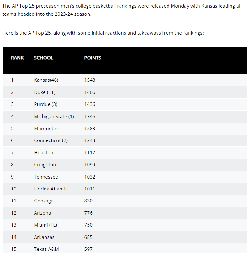Click Texas A&M entry
This screenshot has height=253, width=250.
[46, 249]
